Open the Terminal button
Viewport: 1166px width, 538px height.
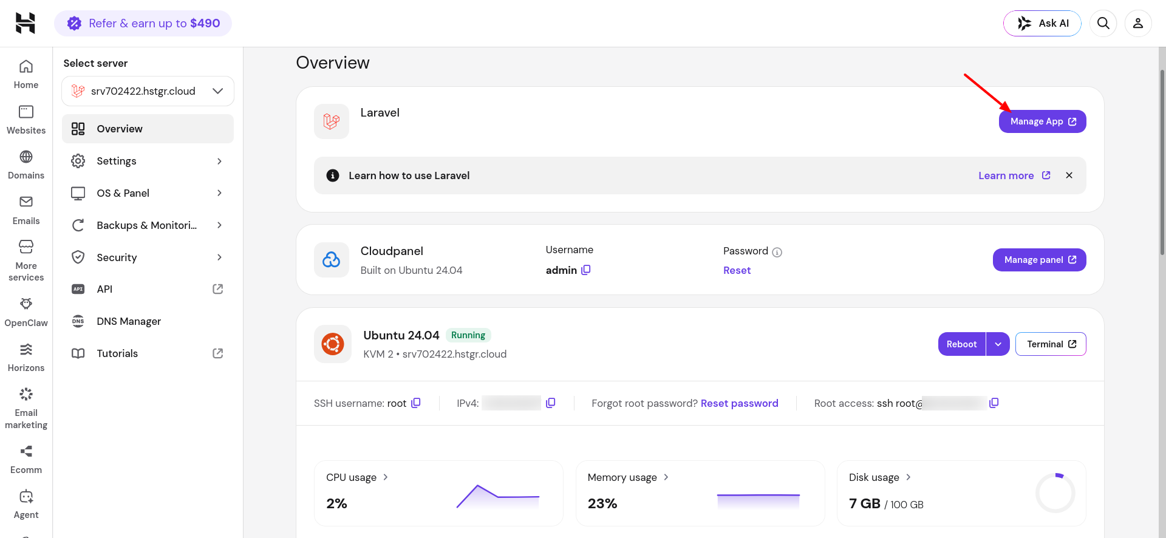[1051, 344]
